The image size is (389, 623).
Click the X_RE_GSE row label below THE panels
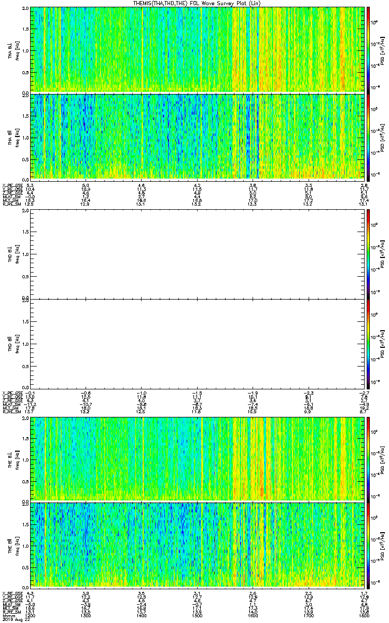[12, 593]
